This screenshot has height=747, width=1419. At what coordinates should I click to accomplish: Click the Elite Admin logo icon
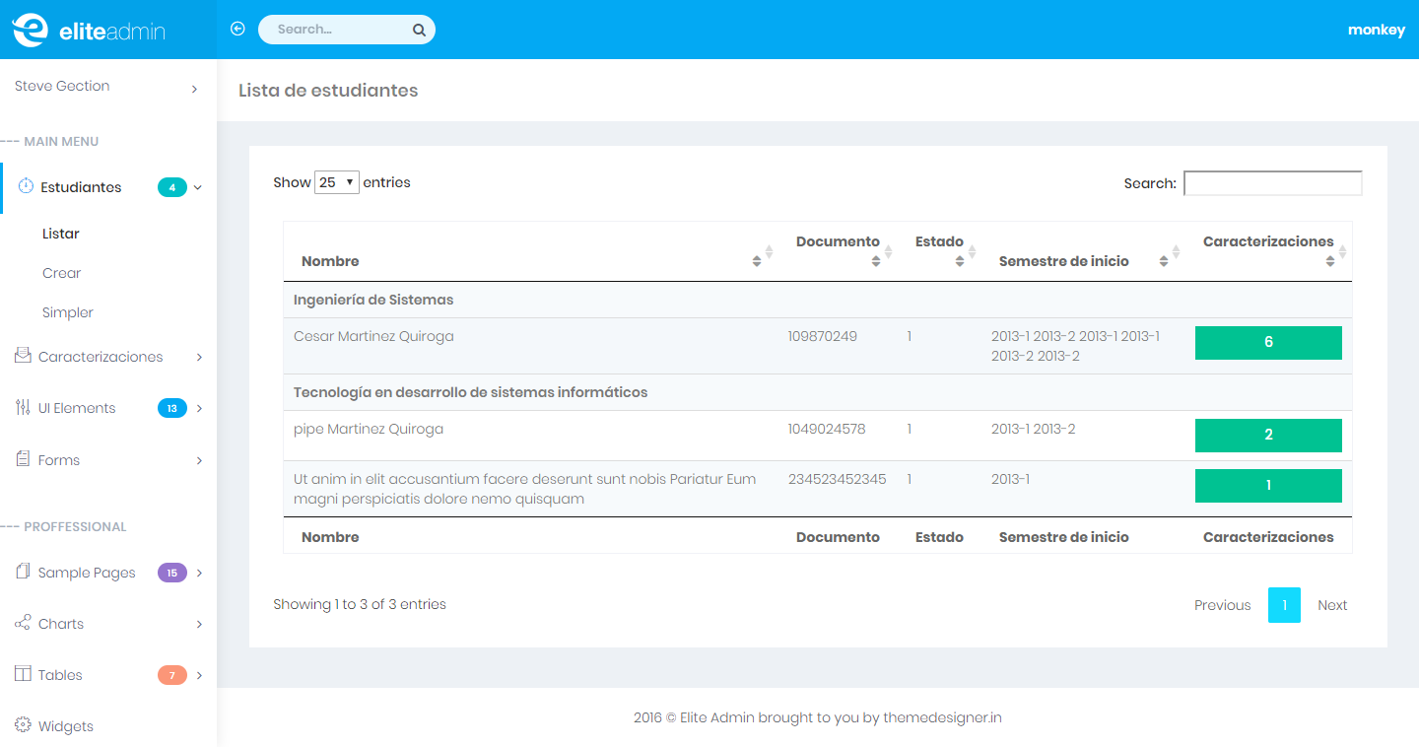[x=30, y=30]
